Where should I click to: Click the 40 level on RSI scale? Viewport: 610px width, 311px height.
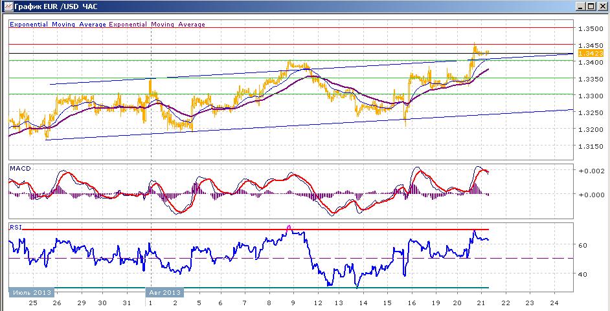583,274
